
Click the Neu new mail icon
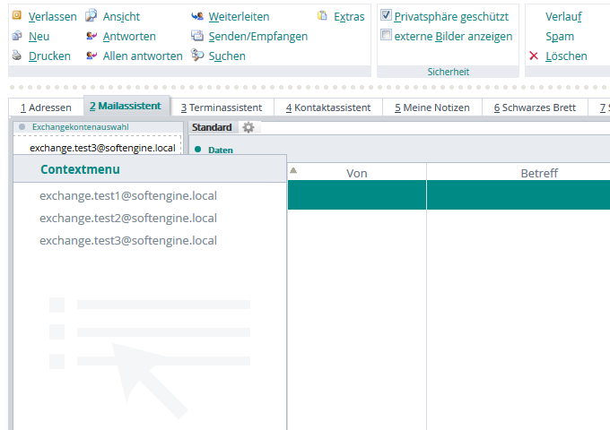click(x=17, y=36)
